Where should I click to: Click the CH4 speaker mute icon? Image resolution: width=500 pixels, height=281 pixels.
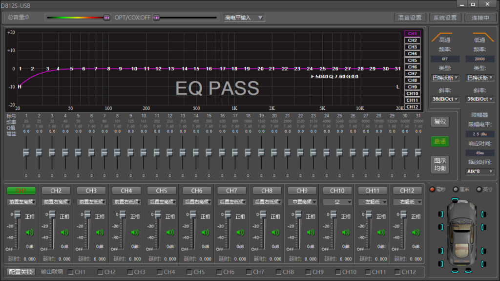point(135,233)
